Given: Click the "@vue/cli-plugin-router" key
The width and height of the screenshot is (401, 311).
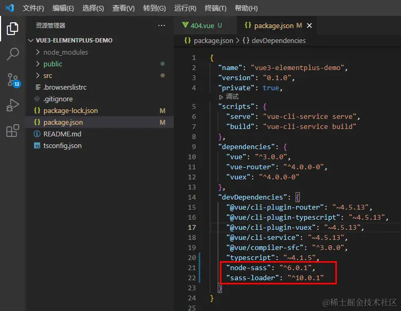Looking at the screenshot, I should tap(275, 208).
